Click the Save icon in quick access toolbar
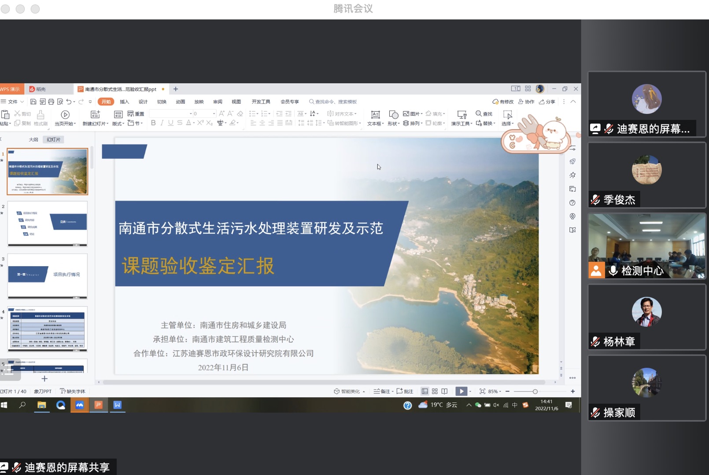 (33, 102)
